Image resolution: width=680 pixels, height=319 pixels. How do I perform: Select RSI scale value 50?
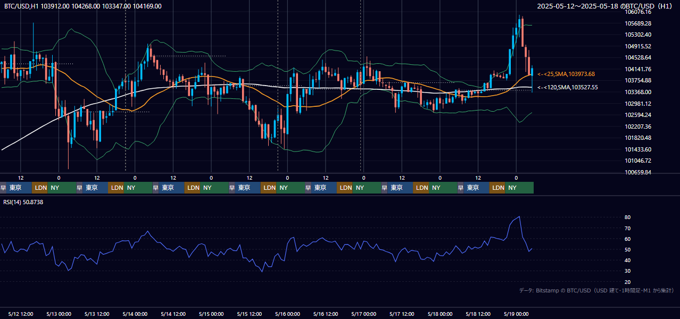click(x=628, y=249)
